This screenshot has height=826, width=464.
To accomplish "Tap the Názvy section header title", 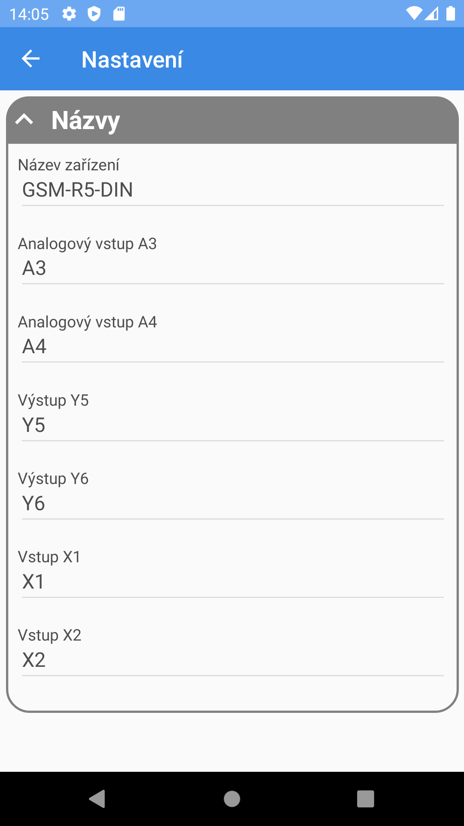I will pos(85,120).
